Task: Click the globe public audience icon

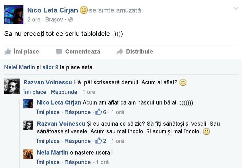Action: pyautogui.click(x=71, y=20)
